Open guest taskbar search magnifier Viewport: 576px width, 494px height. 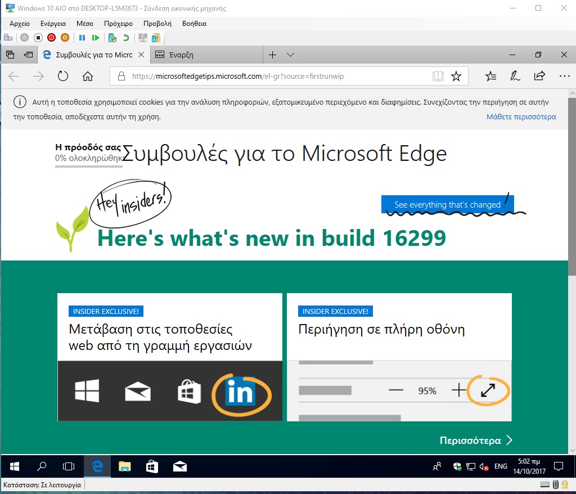pos(42,466)
